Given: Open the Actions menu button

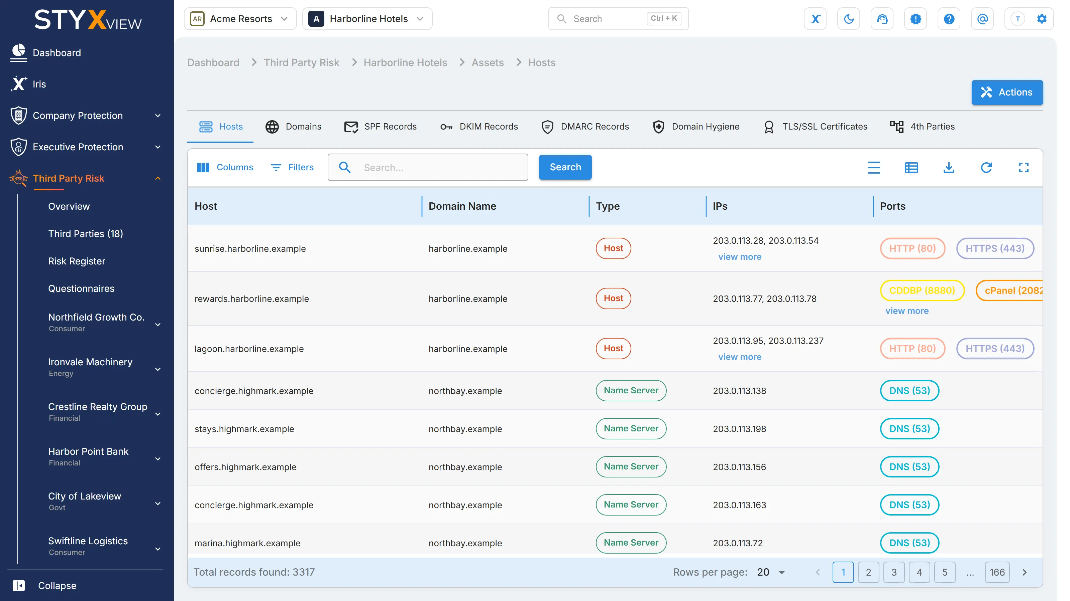Looking at the screenshot, I should tap(1007, 92).
